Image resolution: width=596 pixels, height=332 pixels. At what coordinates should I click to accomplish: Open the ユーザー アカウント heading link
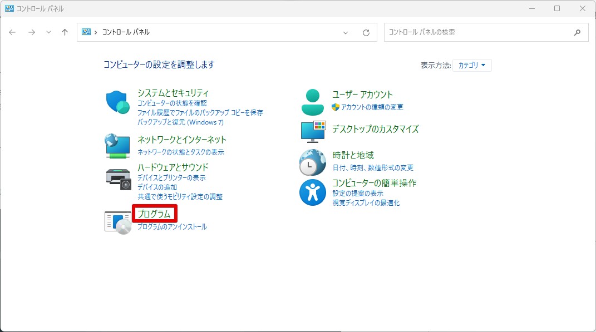click(362, 95)
